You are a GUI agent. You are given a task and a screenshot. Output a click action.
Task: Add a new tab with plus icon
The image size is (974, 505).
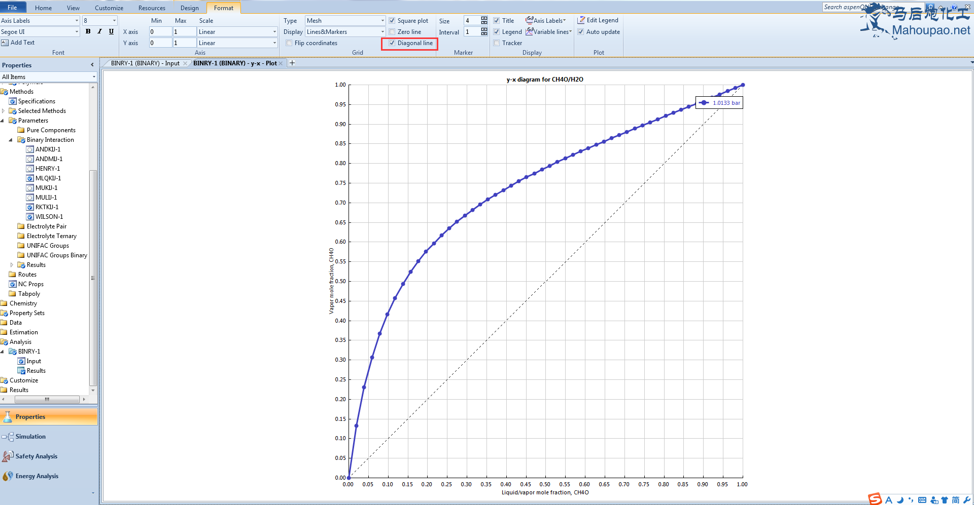(292, 63)
